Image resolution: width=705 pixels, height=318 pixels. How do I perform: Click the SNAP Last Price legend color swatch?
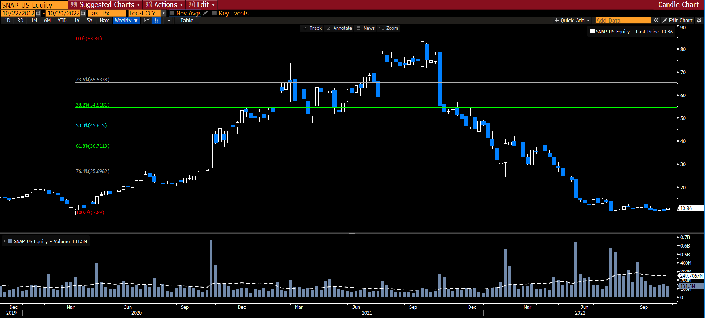click(x=592, y=32)
